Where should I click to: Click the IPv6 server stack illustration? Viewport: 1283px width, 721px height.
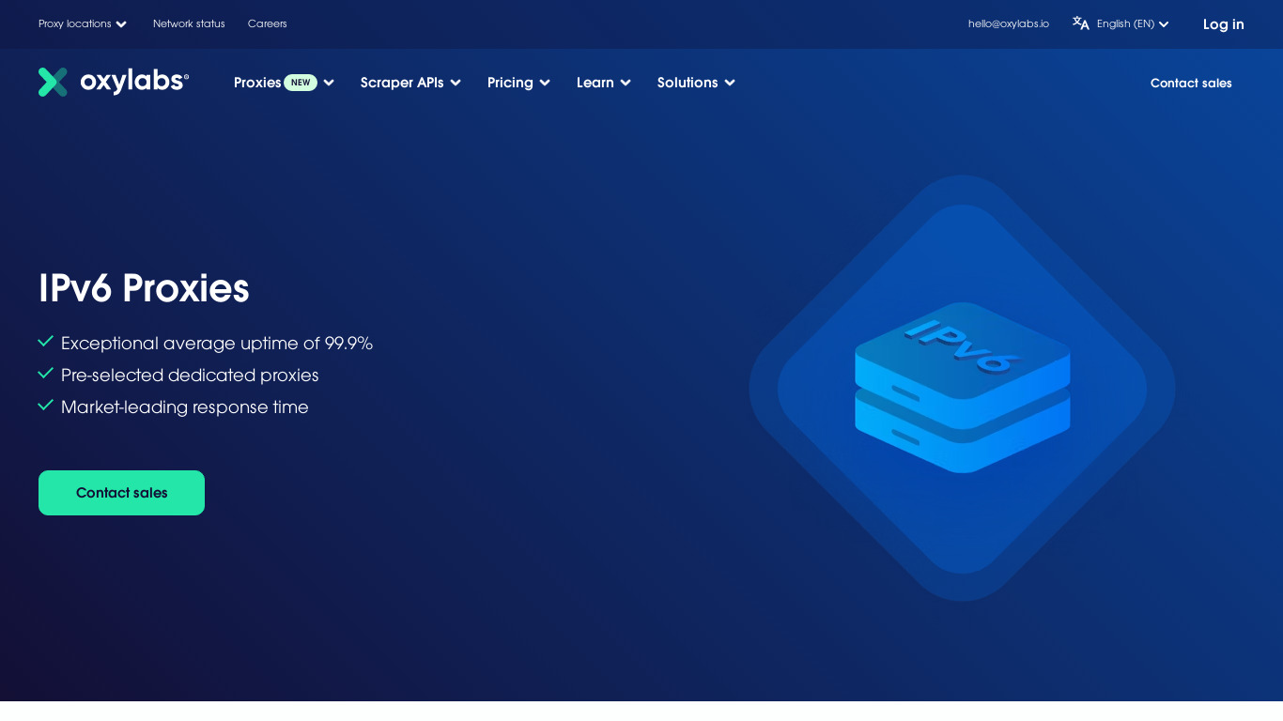pos(962,388)
